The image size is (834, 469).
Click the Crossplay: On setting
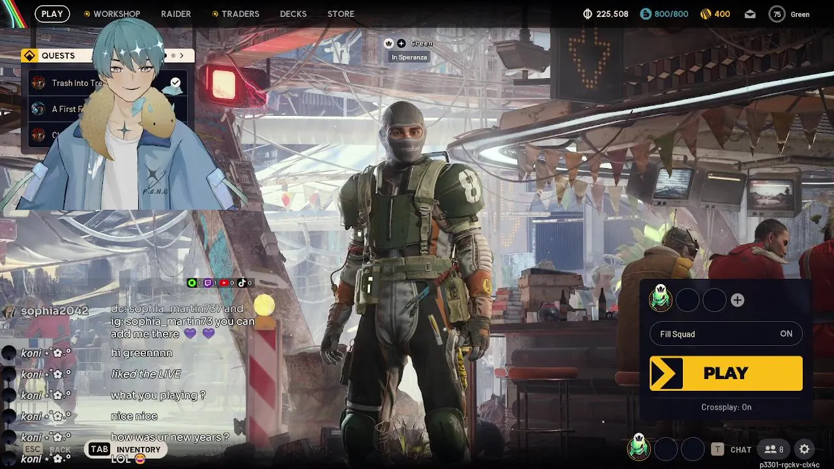click(x=726, y=407)
